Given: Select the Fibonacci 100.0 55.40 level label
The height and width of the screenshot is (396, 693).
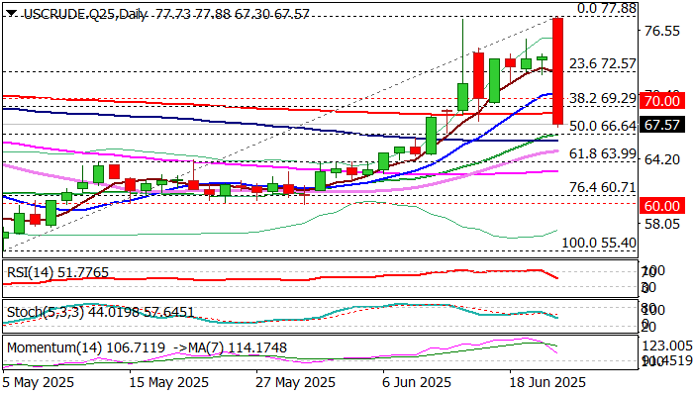Looking at the screenshot, I should (598, 242).
